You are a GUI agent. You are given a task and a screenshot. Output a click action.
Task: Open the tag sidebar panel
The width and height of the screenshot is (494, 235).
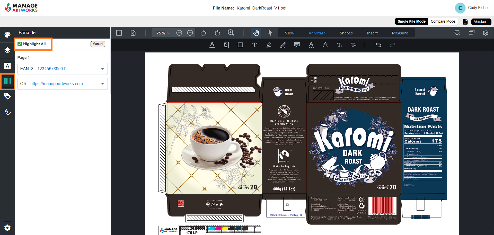pyautogui.click(x=7, y=96)
